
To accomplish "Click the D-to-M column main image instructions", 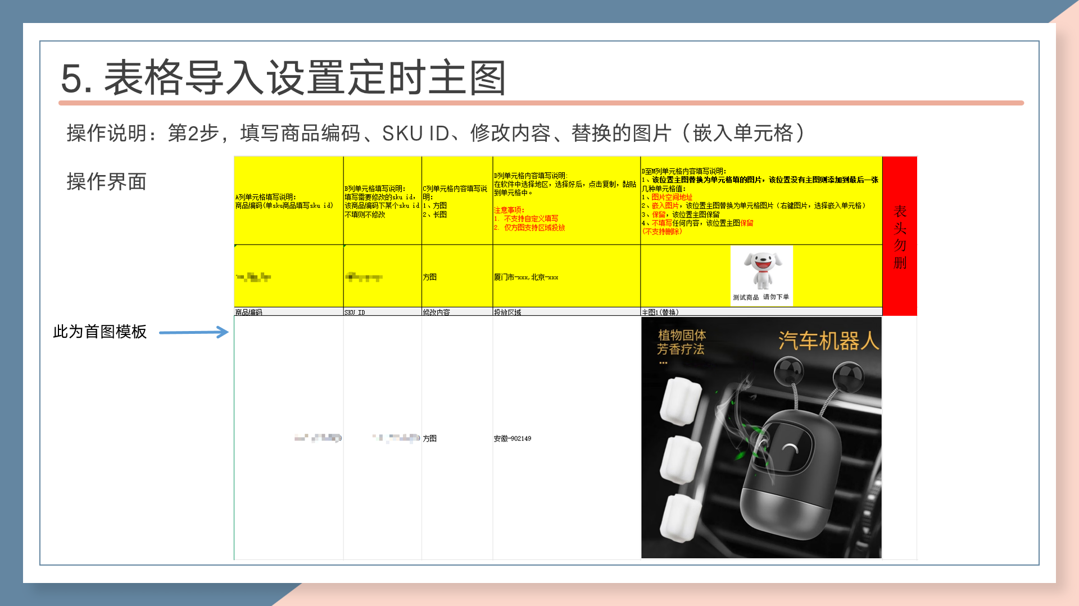I will tap(760, 201).
